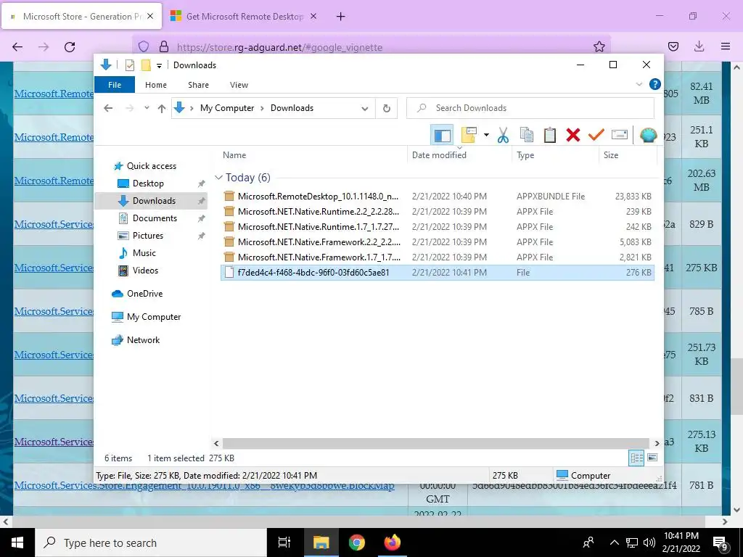
Task: Select Music in navigation pane
Action: click(144, 253)
